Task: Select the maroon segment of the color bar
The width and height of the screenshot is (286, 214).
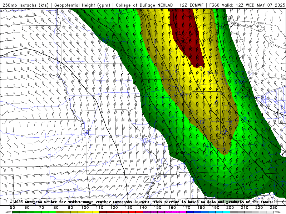Action: (x=103, y=212)
